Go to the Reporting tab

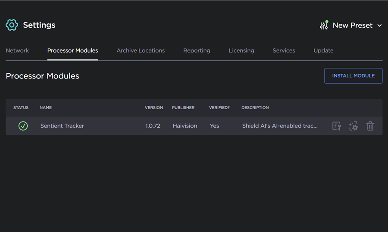point(197,50)
